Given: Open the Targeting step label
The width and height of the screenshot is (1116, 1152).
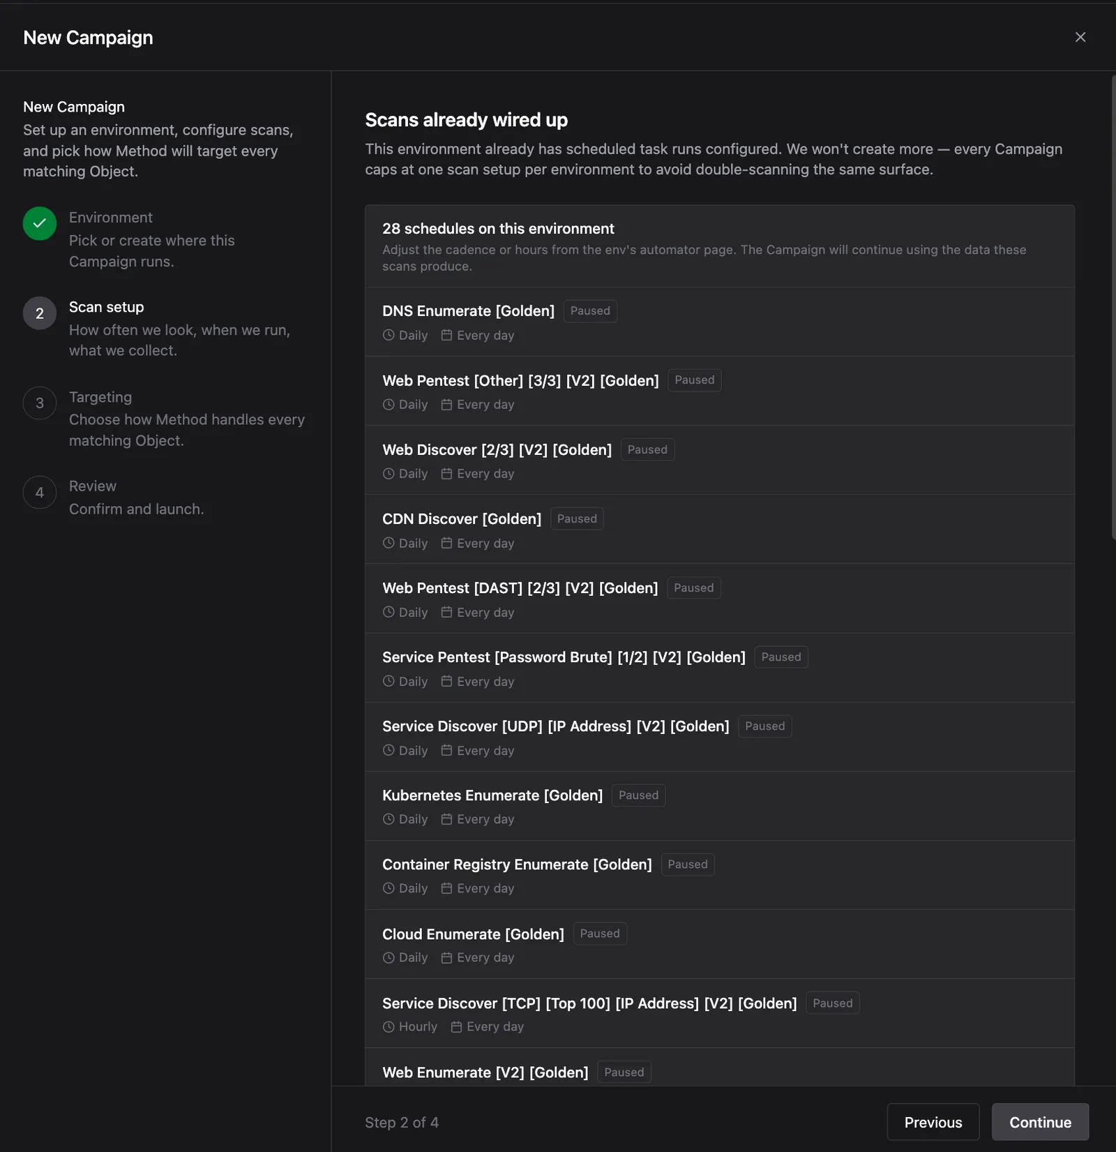Looking at the screenshot, I should (100, 397).
